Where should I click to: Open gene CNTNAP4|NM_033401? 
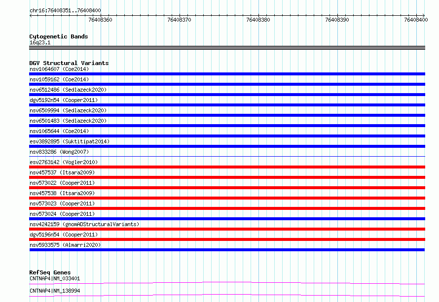coord(55,278)
